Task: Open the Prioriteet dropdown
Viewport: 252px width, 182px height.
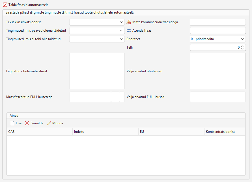Action: click(217, 39)
